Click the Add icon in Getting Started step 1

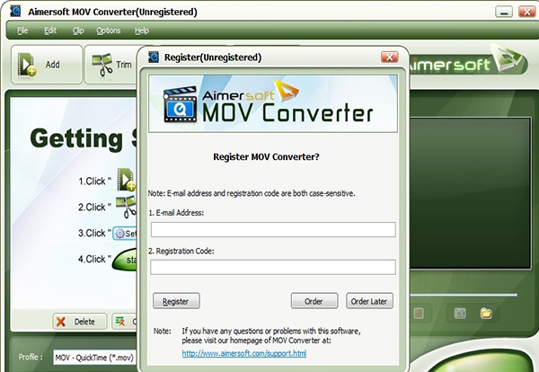tap(126, 180)
